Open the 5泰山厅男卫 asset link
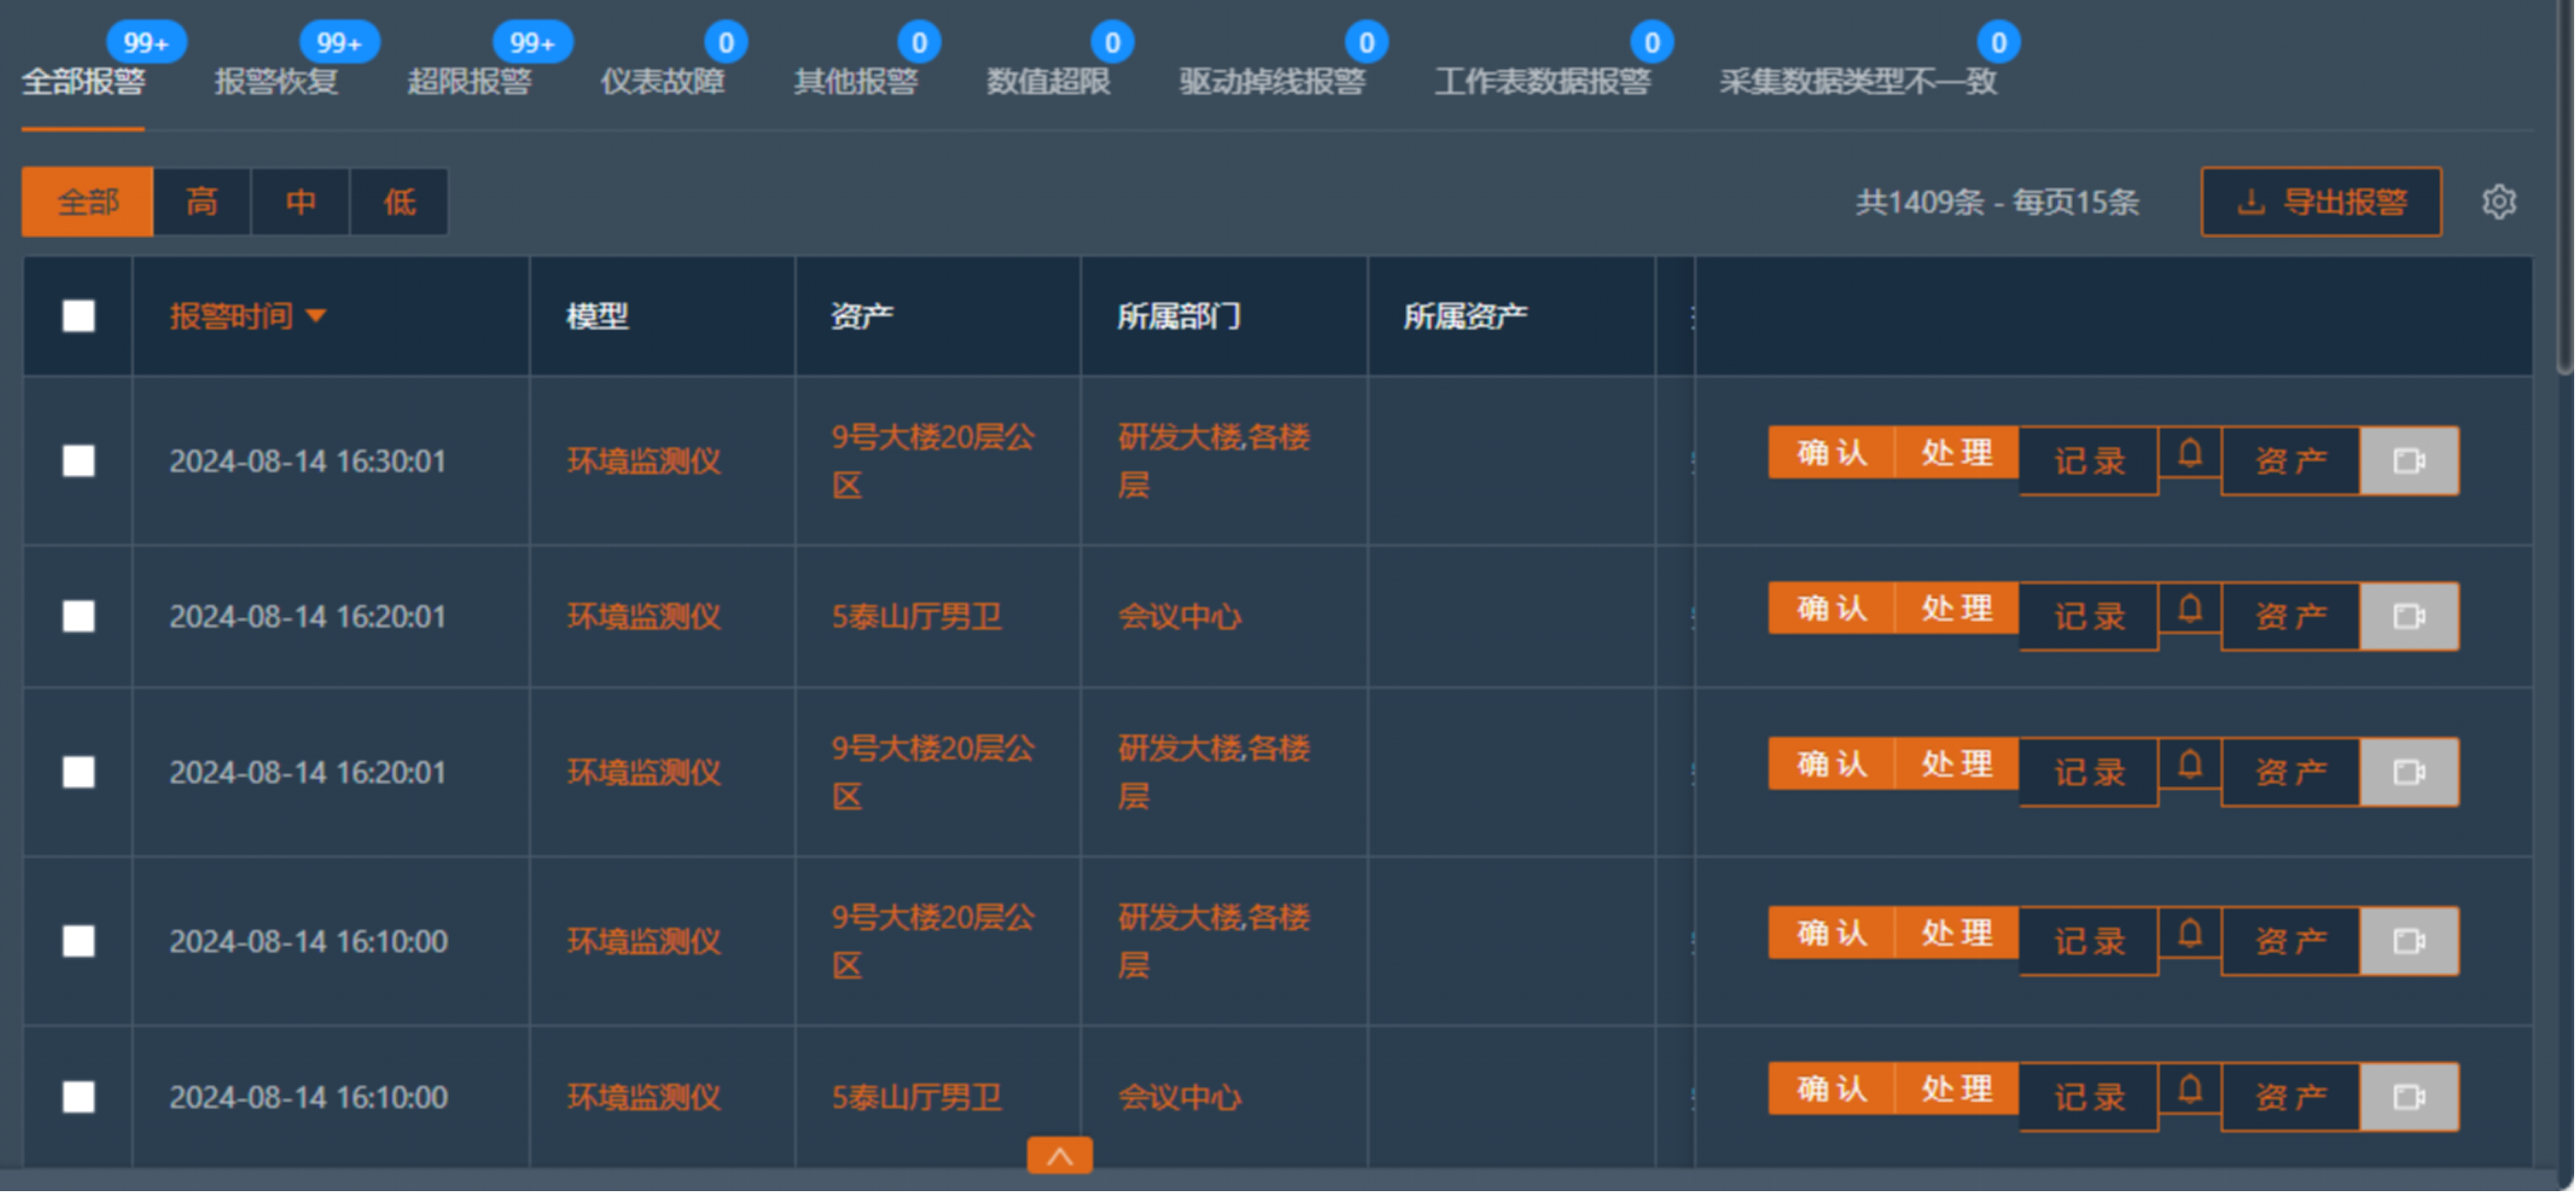 [x=916, y=616]
